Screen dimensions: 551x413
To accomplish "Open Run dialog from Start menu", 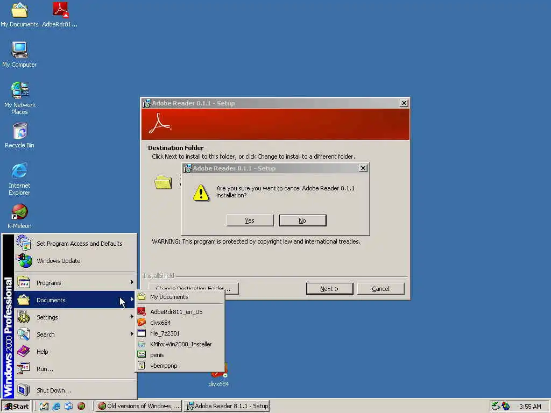I will click(75, 369).
